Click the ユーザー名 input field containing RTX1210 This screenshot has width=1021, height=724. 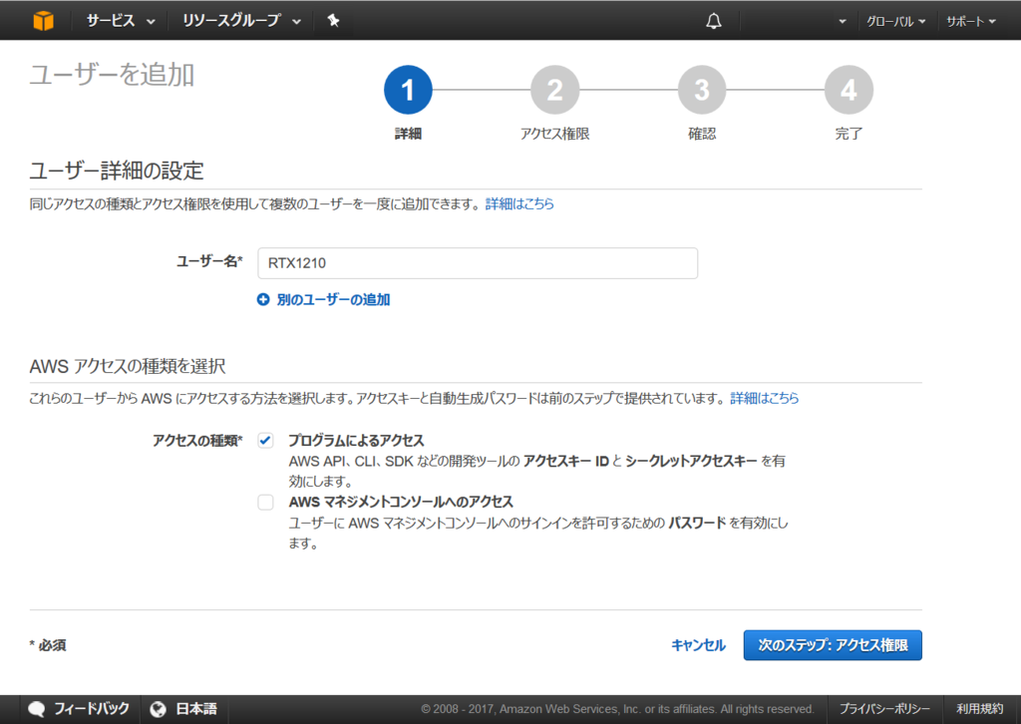478,263
